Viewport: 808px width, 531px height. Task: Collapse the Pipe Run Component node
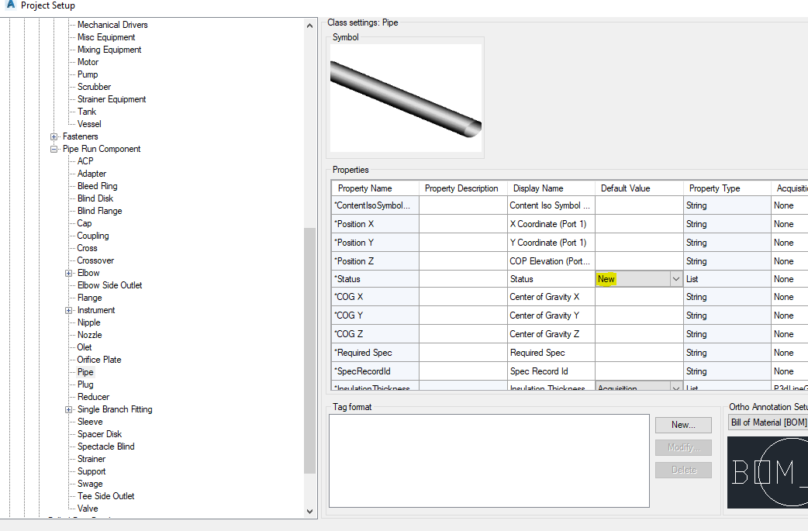pyautogui.click(x=54, y=149)
